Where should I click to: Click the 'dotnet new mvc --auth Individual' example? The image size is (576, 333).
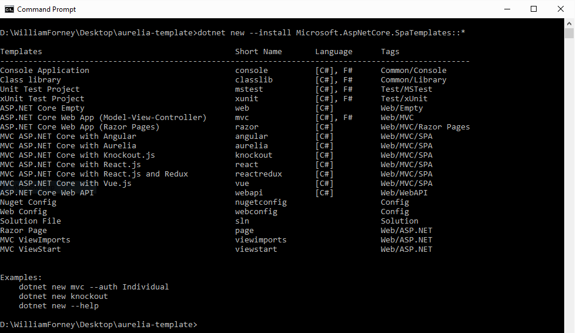tap(93, 287)
